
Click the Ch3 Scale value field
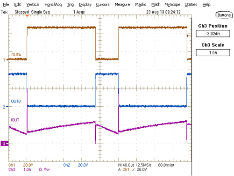[x=213, y=52]
